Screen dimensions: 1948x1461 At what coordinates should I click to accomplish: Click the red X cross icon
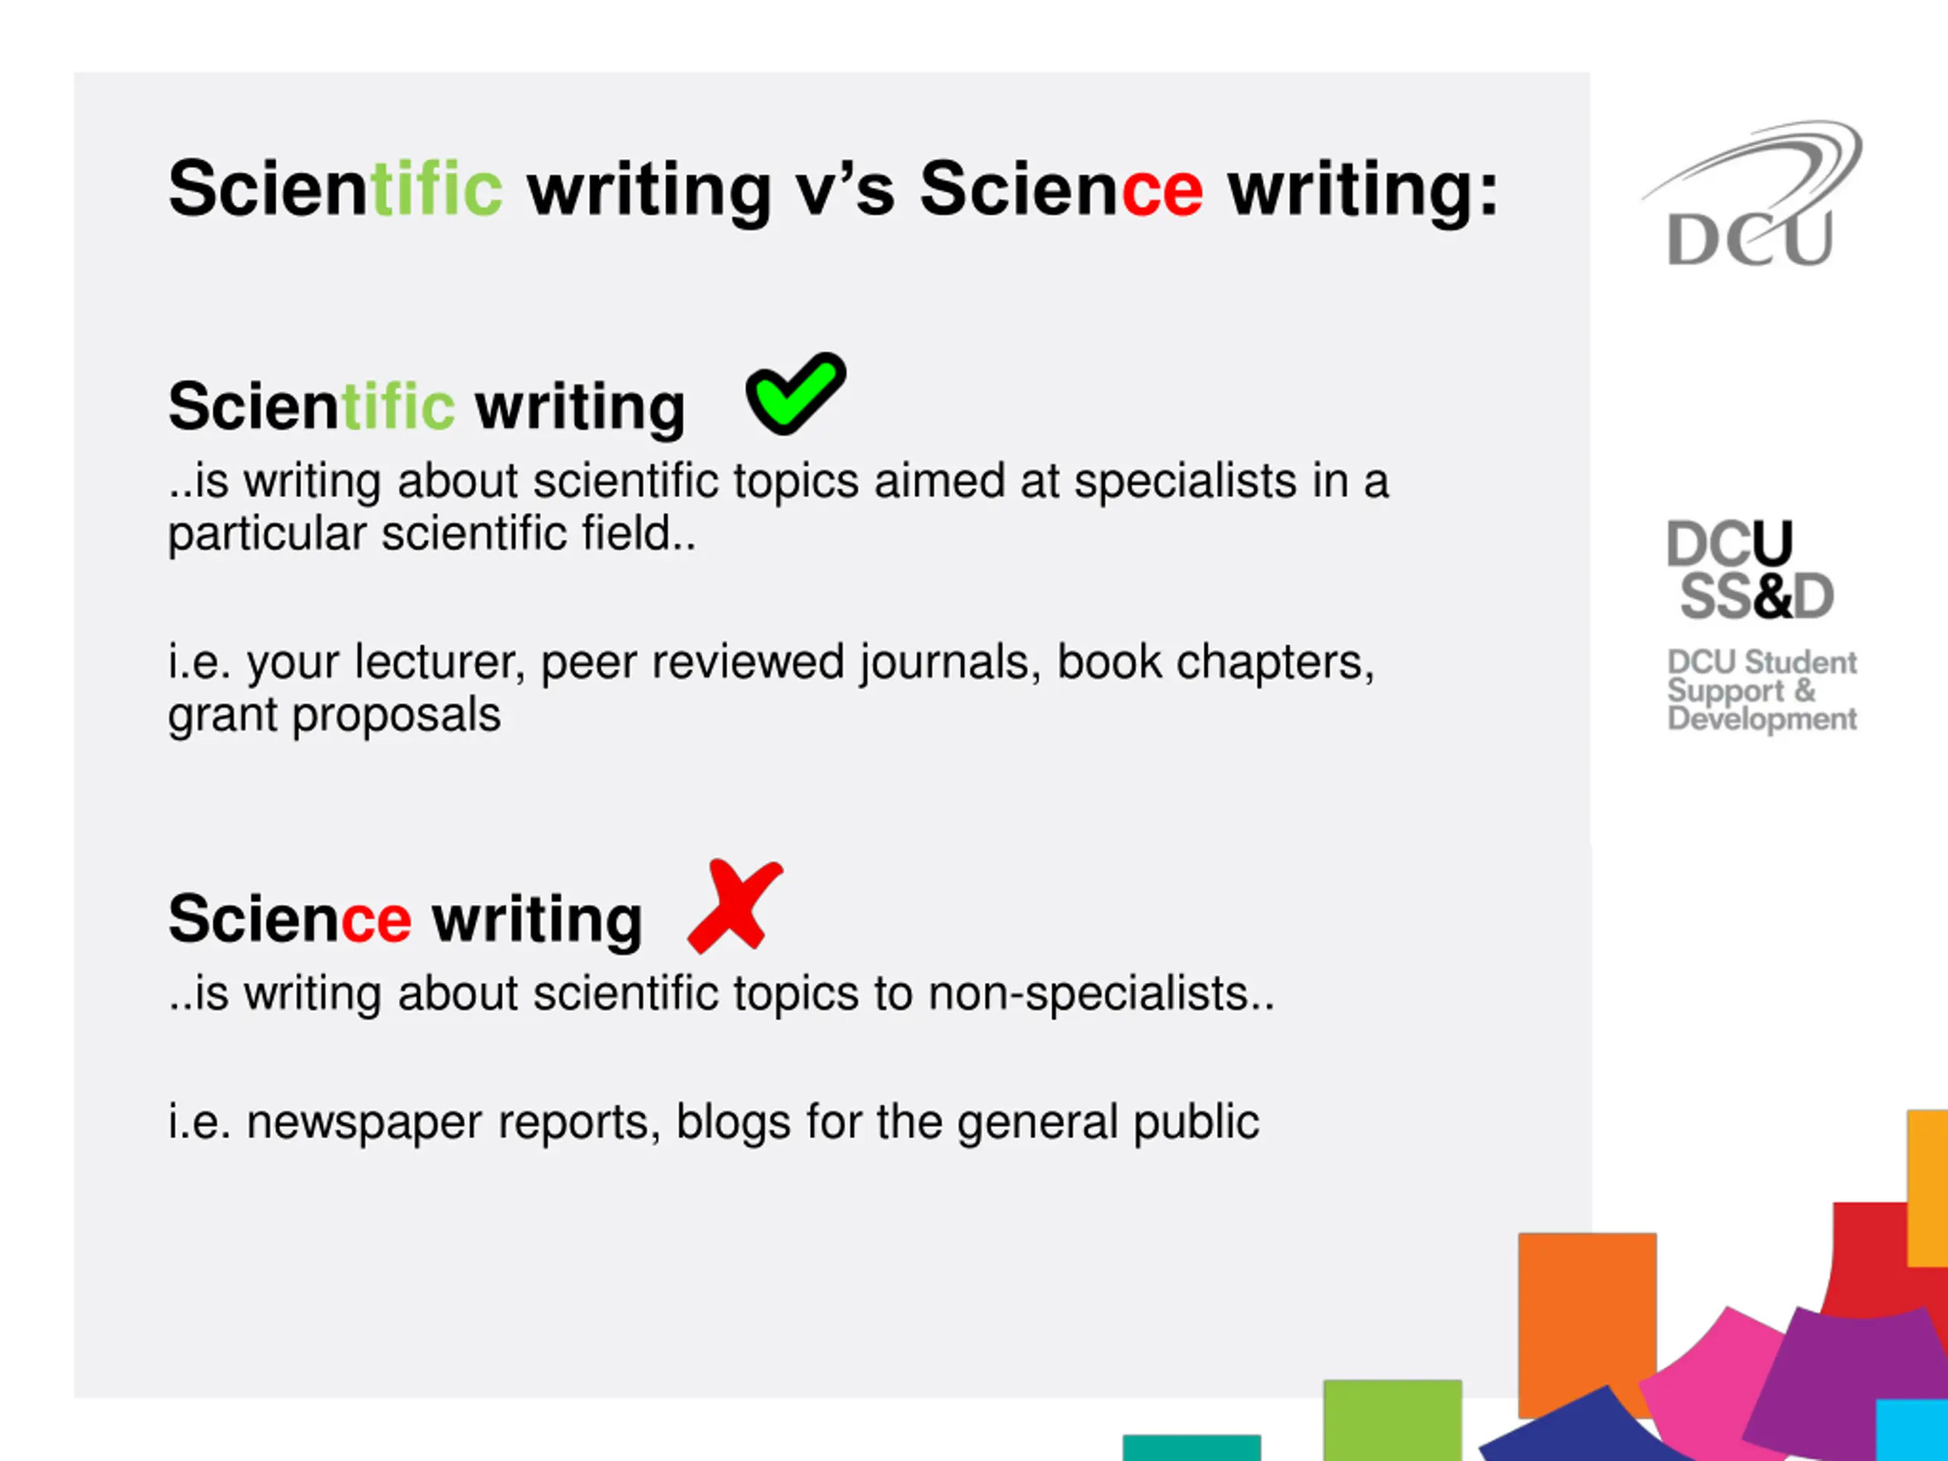[x=734, y=906]
